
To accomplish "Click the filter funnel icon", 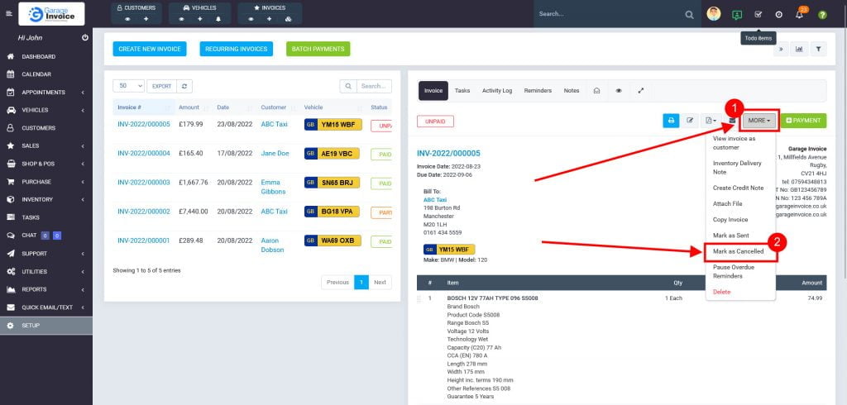I will click(x=817, y=49).
